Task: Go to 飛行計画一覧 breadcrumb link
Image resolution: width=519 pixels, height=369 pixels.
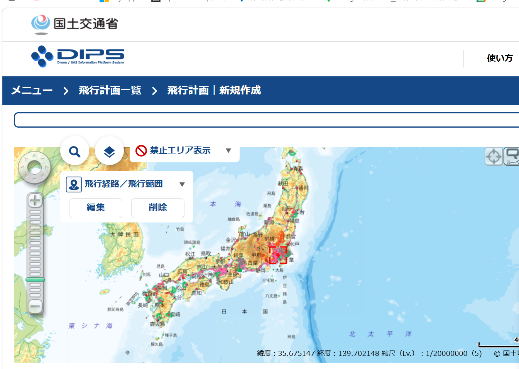Action: [x=110, y=91]
